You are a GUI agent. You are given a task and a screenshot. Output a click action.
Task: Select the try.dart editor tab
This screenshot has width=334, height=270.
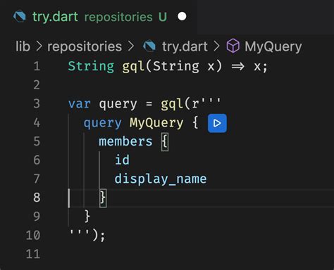pyautogui.click(x=99, y=17)
